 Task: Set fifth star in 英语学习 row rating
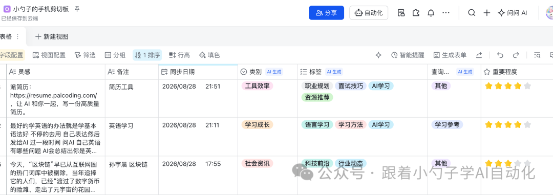[527, 124]
